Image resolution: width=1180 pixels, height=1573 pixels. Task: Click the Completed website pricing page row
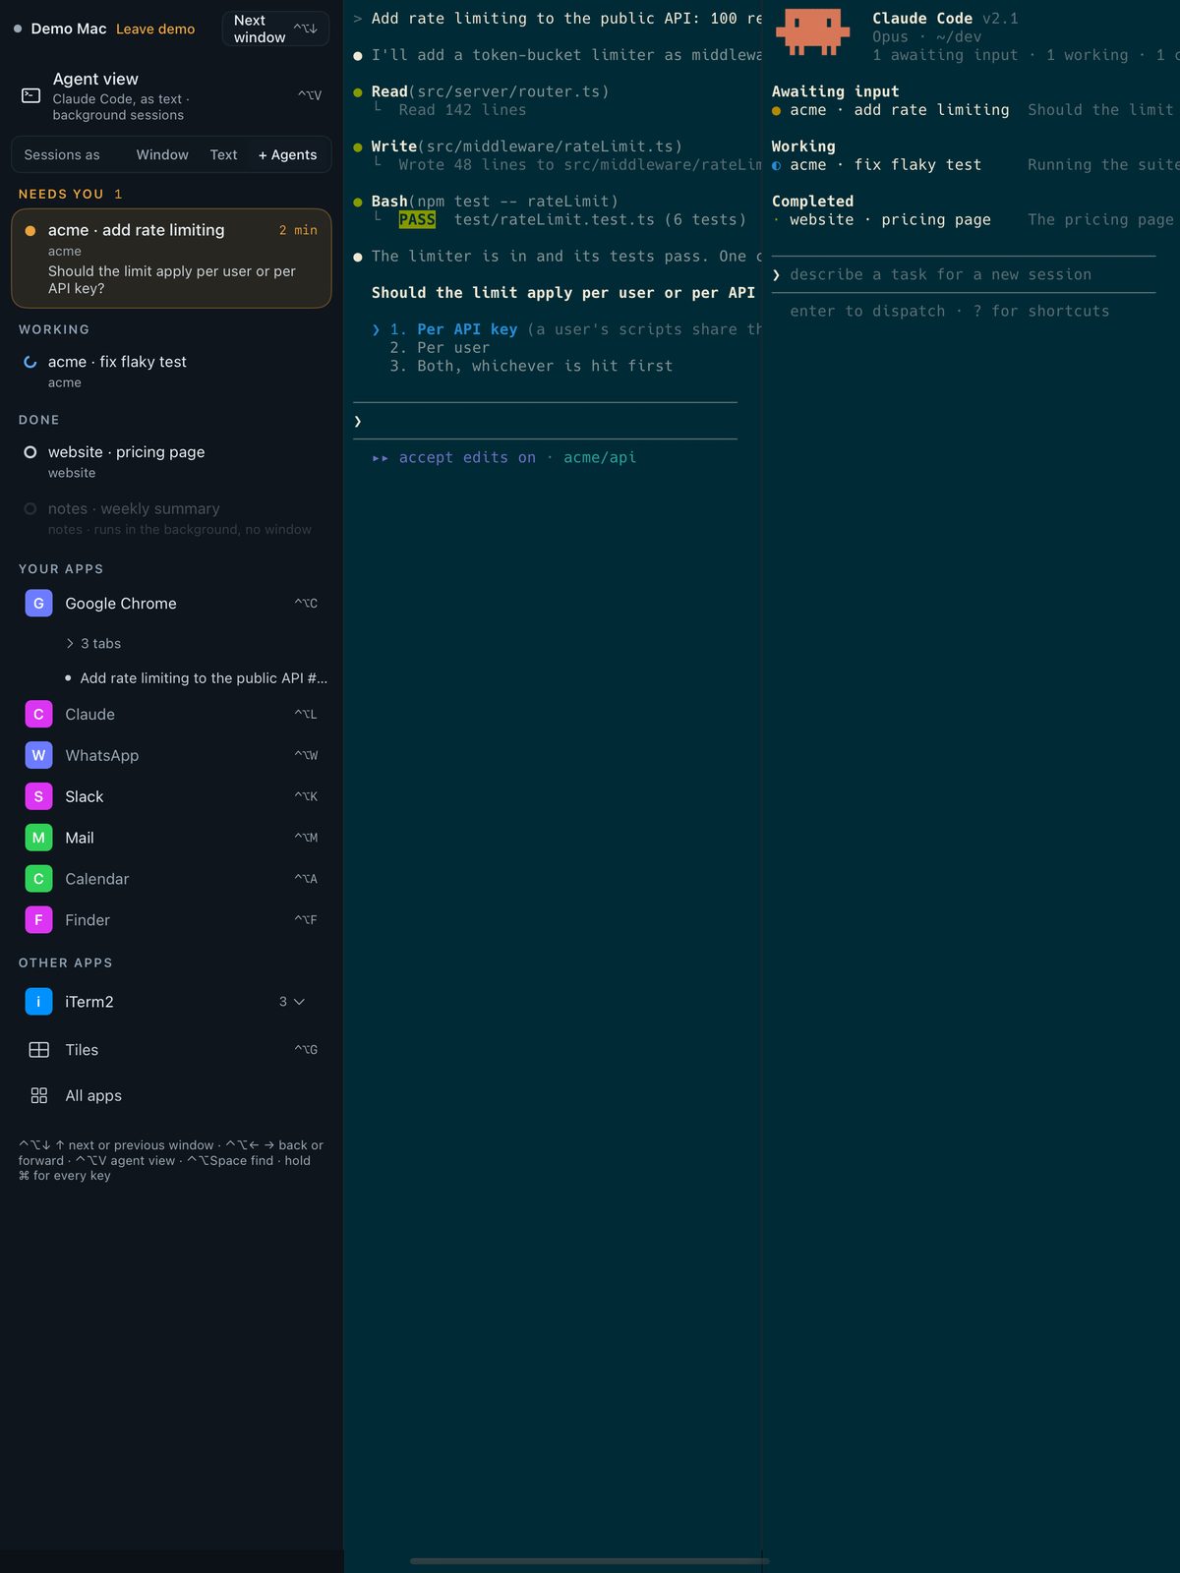[x=975, y=220]
